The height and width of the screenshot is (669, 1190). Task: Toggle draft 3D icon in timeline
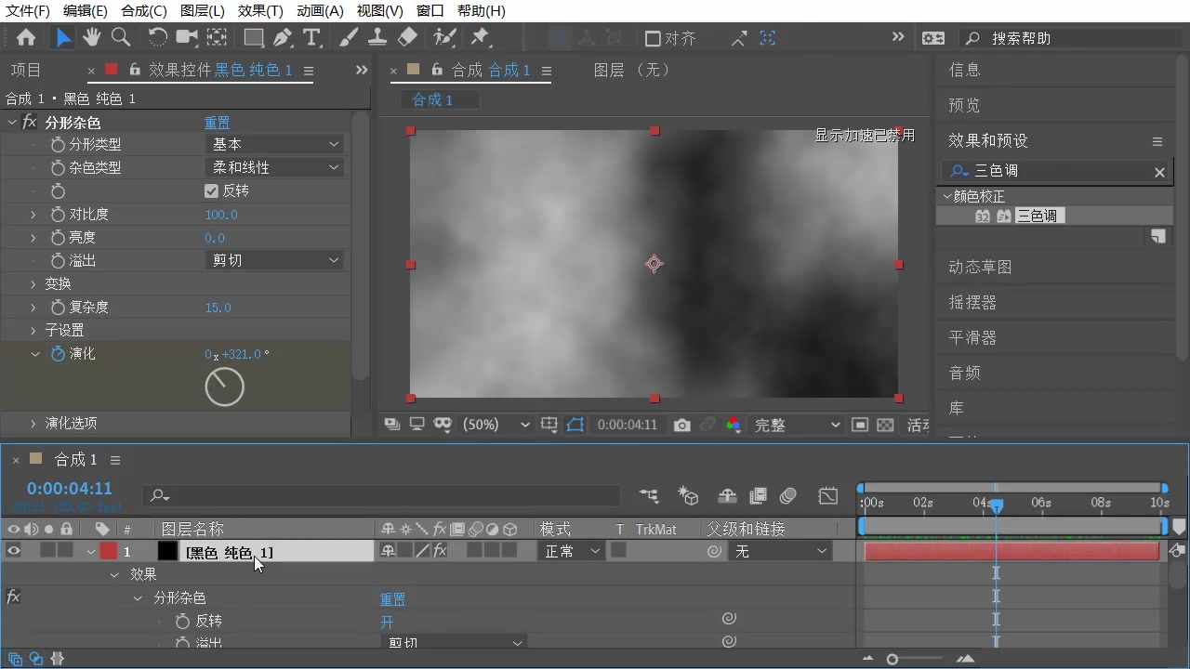[x=689, y=496]
